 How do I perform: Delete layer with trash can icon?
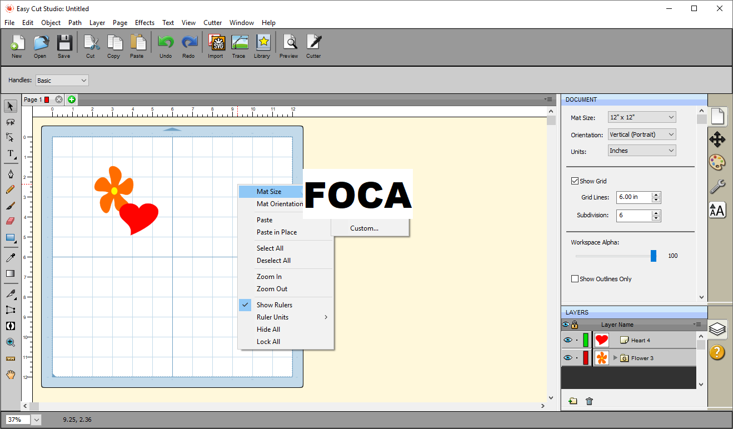590,401
